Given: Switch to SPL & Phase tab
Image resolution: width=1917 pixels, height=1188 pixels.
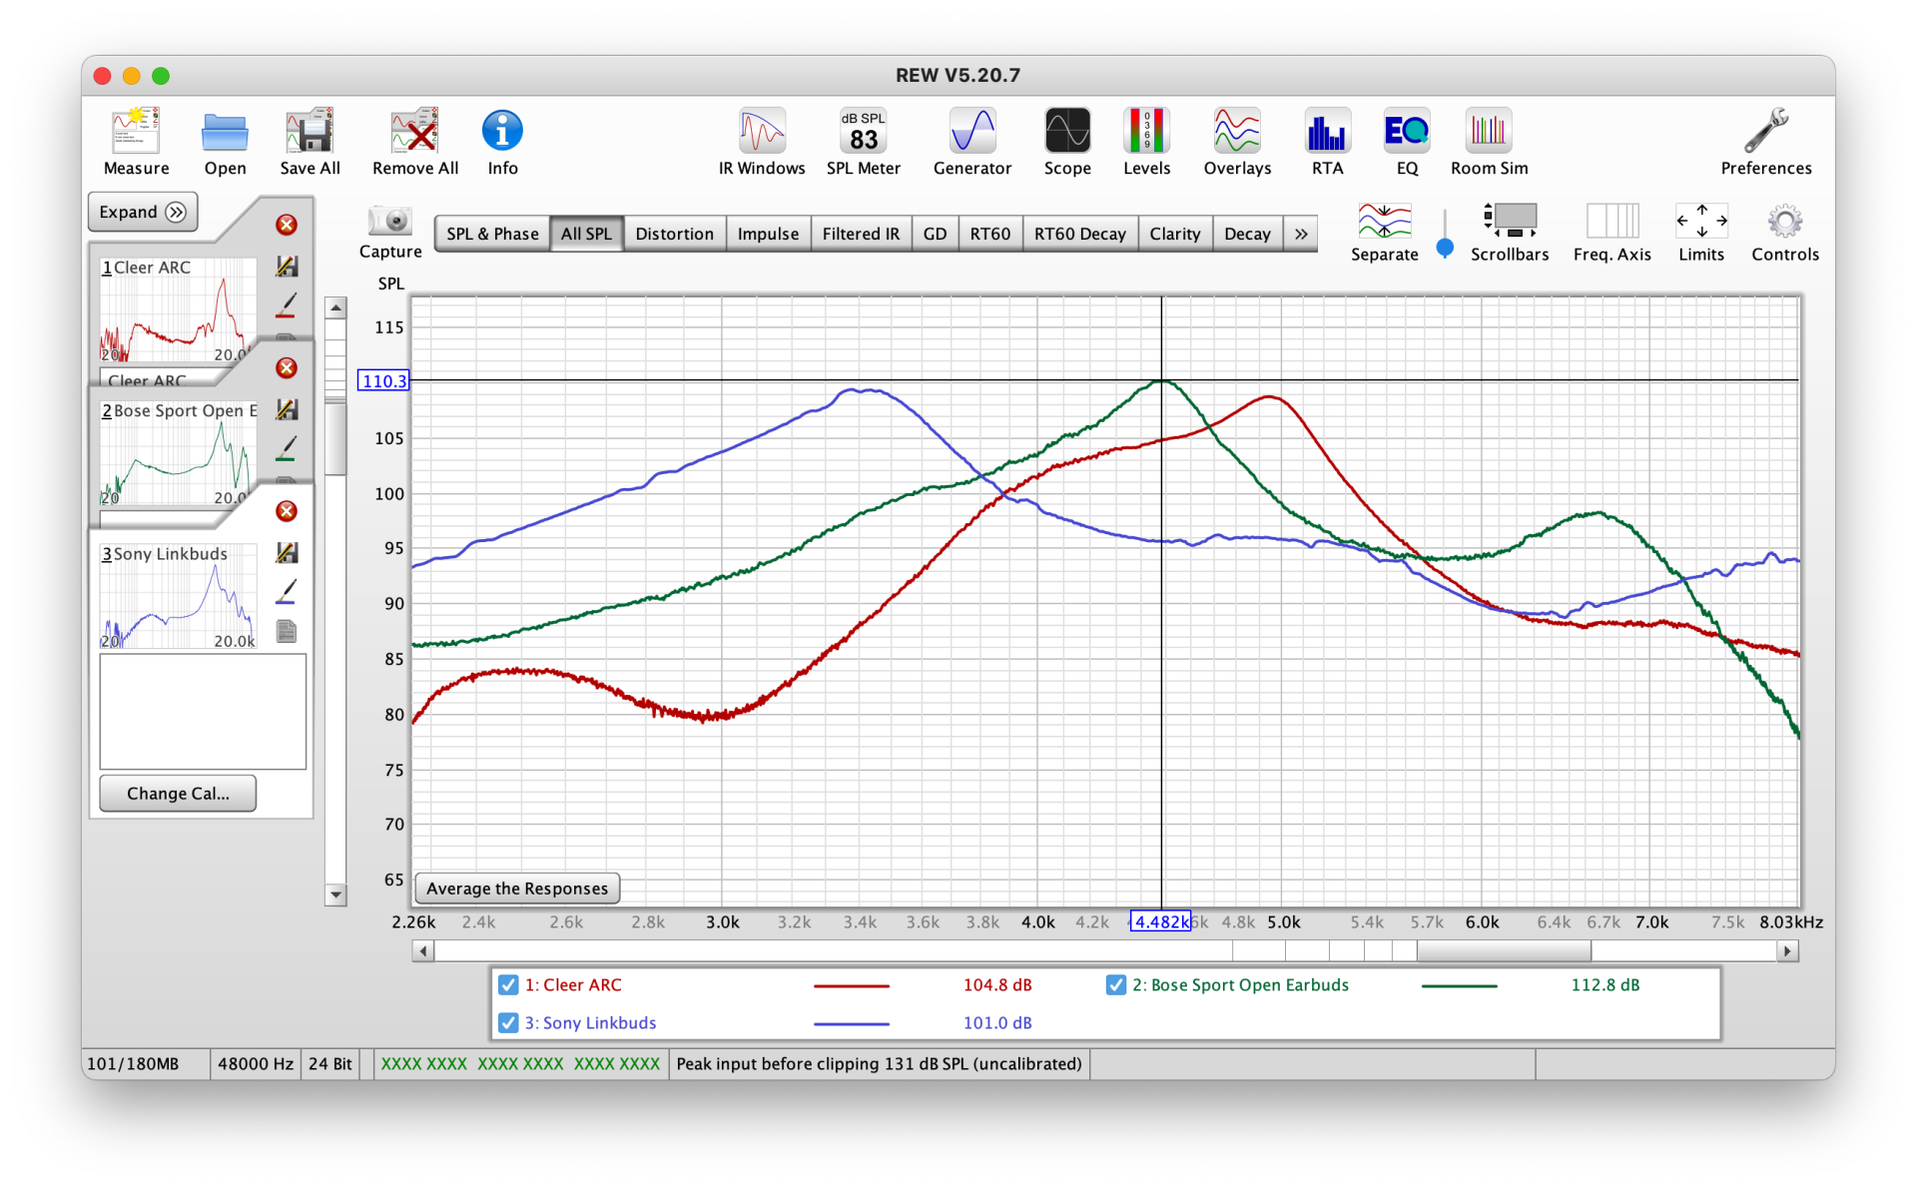Looking at the screenshot, I should [x=492, y=234].
